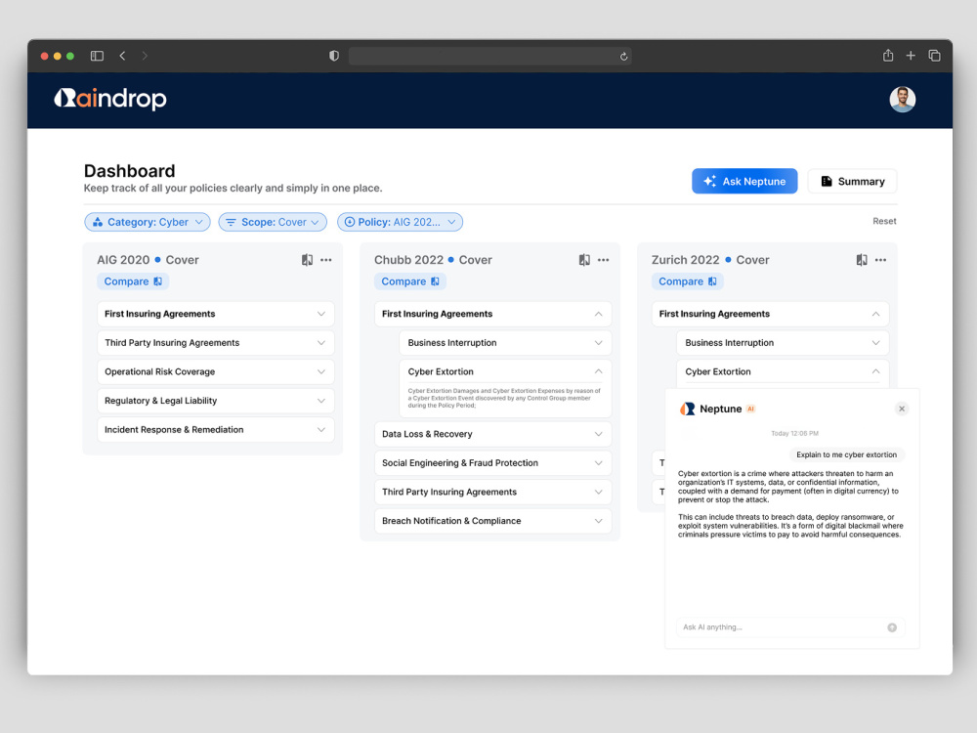Go back with the browser back arrow

(x=123, y=56)
